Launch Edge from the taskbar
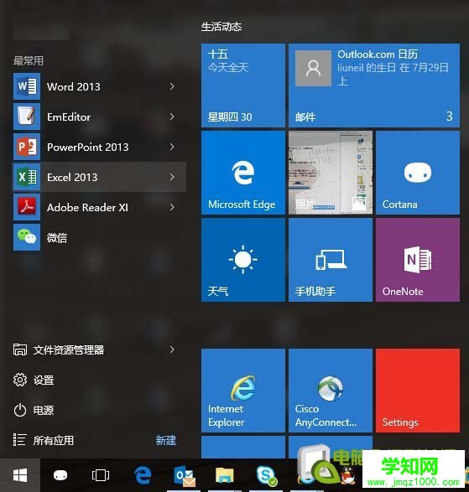 point(143,475)
